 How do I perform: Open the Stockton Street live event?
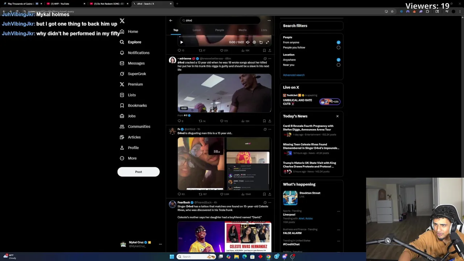[311, 198]
